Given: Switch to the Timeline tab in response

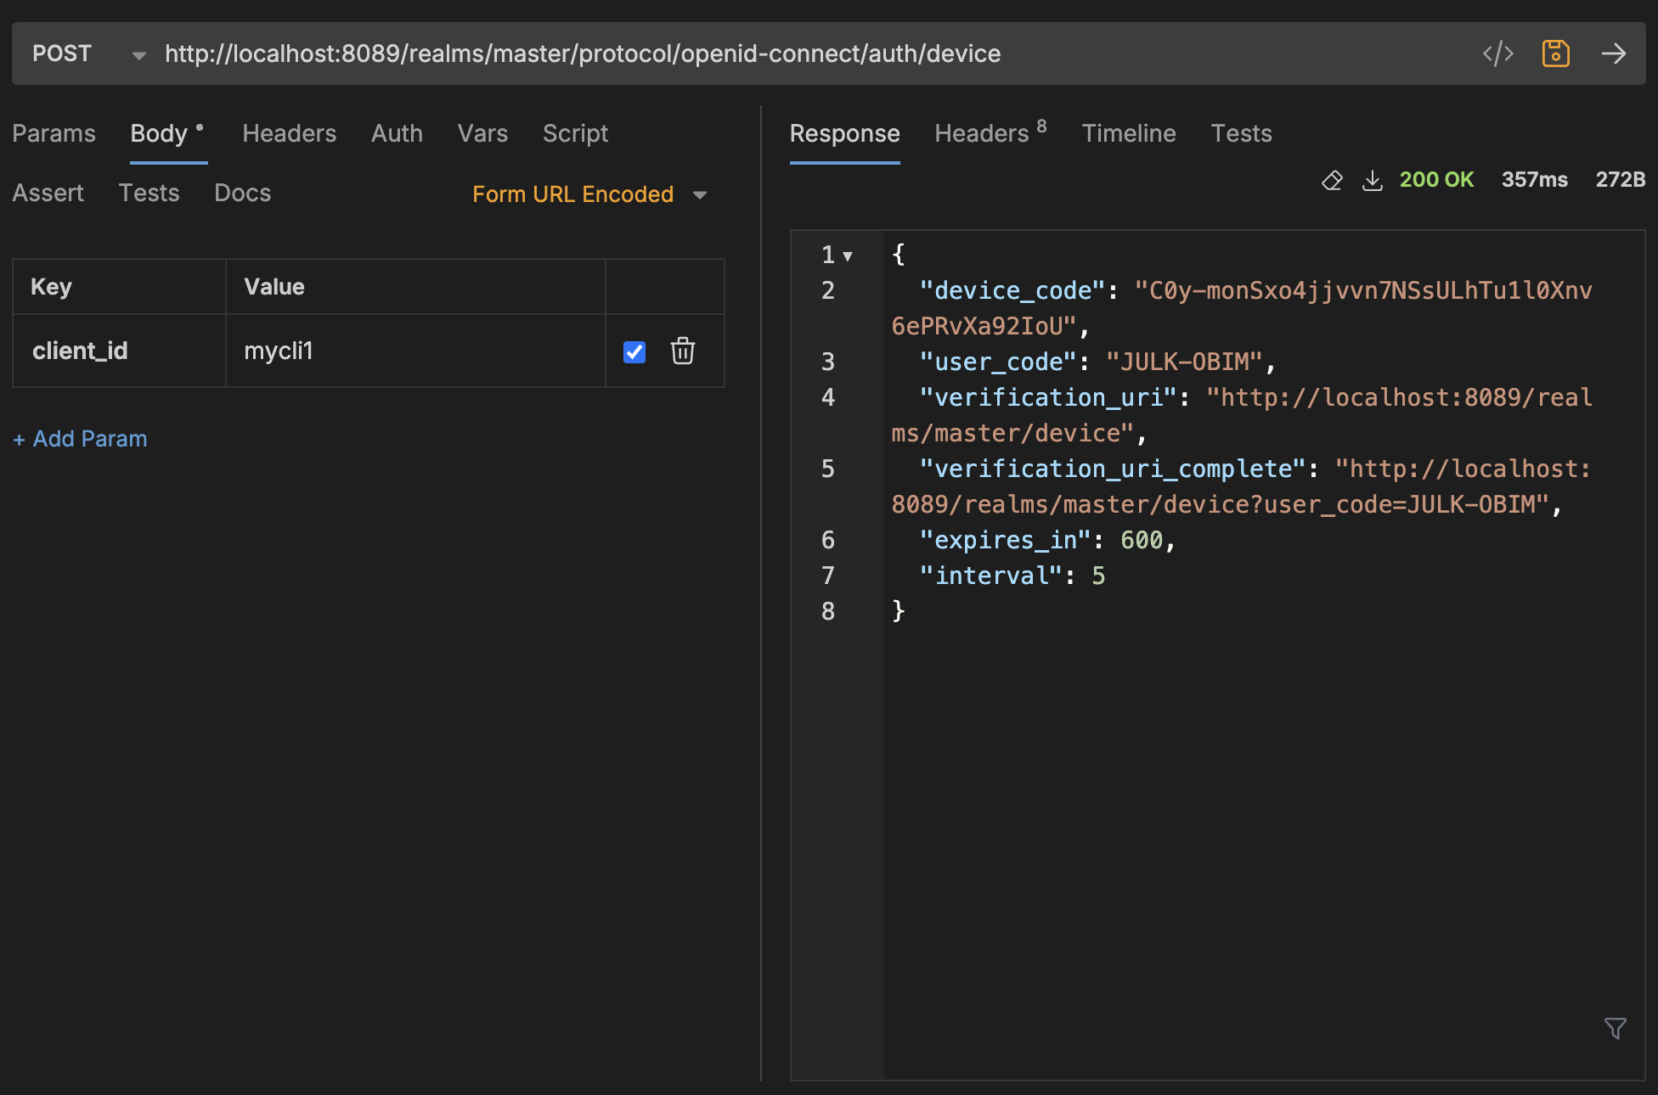Looking at the screenshot, I should [1127, 132].
